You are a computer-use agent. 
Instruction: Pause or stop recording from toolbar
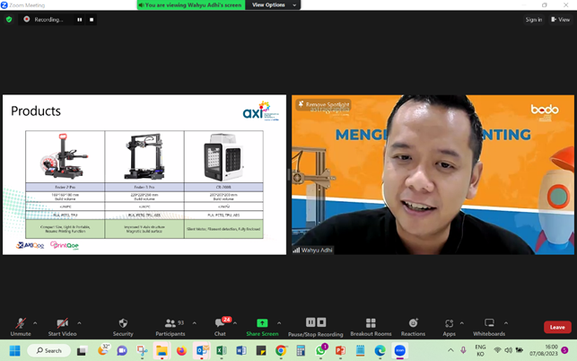[x=316, y=326]
